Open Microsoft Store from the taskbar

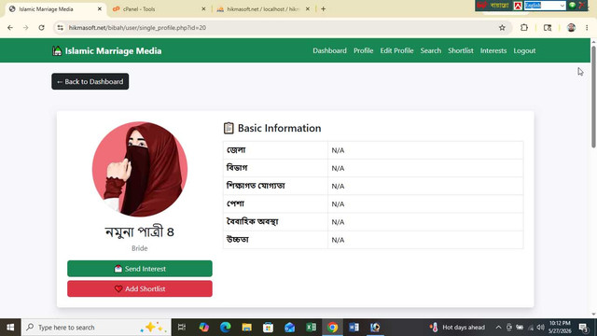point(268,328)
